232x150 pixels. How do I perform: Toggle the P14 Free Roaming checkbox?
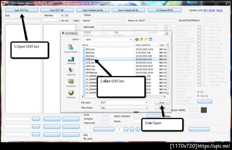pyautogui.click(x=199, y=72)
